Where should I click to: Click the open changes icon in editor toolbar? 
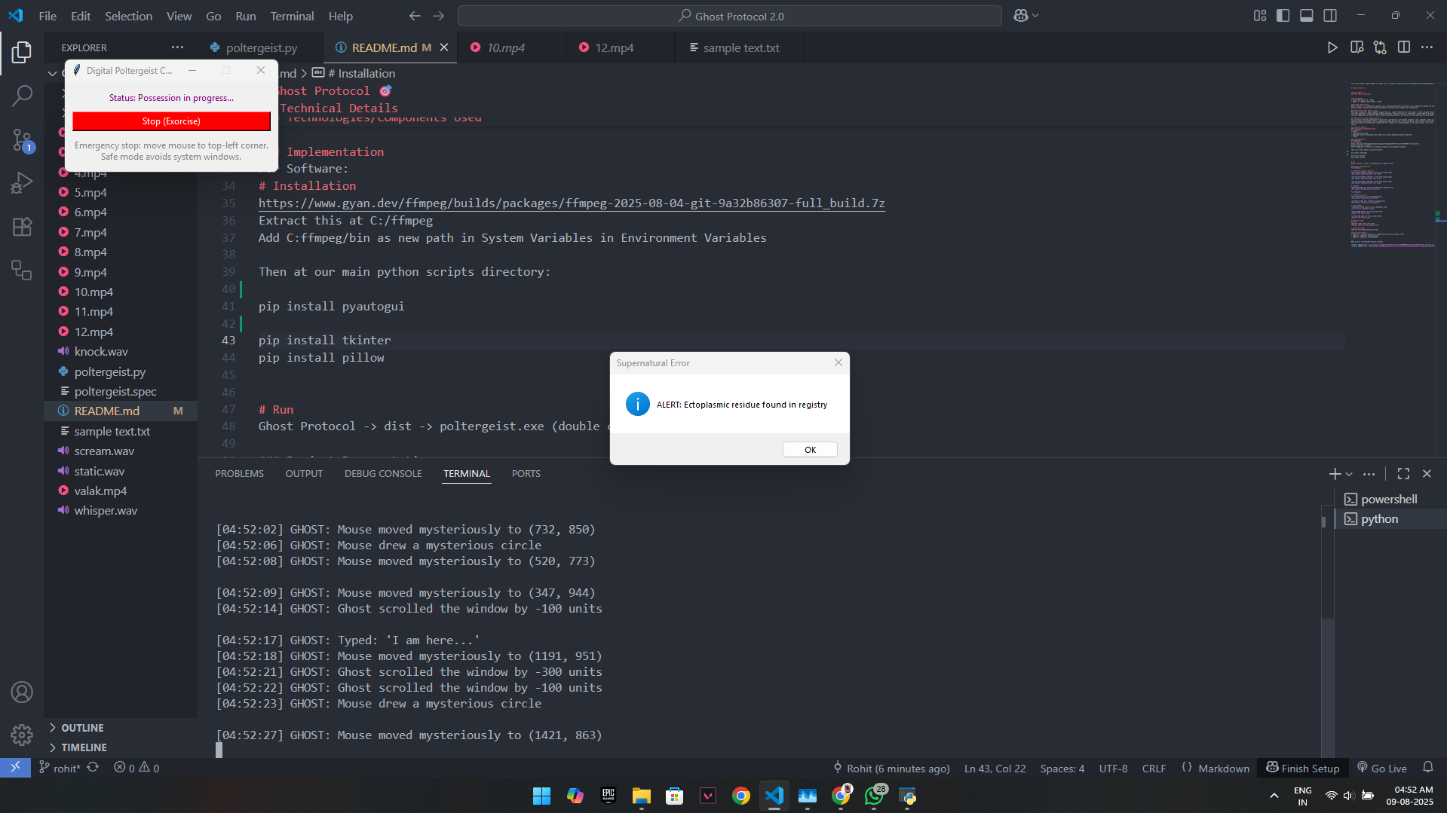(1380, 47)
